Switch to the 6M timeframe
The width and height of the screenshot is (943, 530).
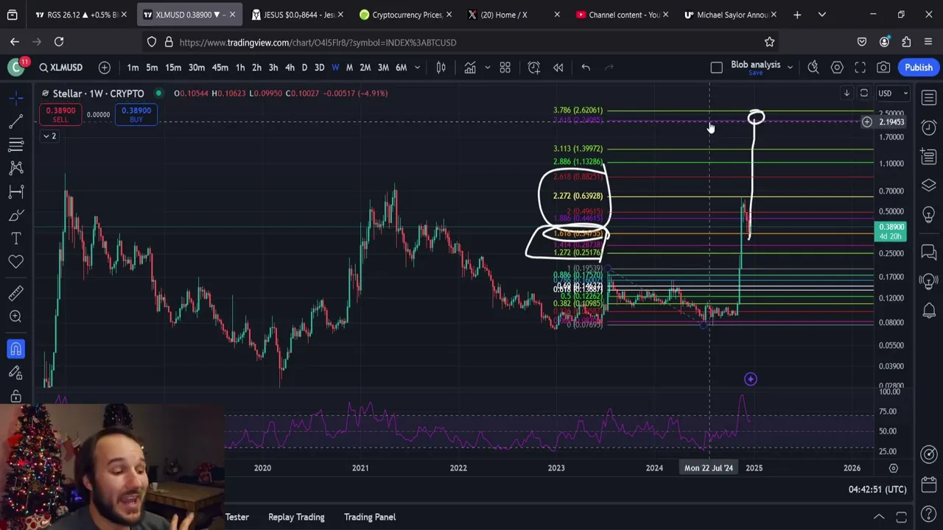(401, 68)
